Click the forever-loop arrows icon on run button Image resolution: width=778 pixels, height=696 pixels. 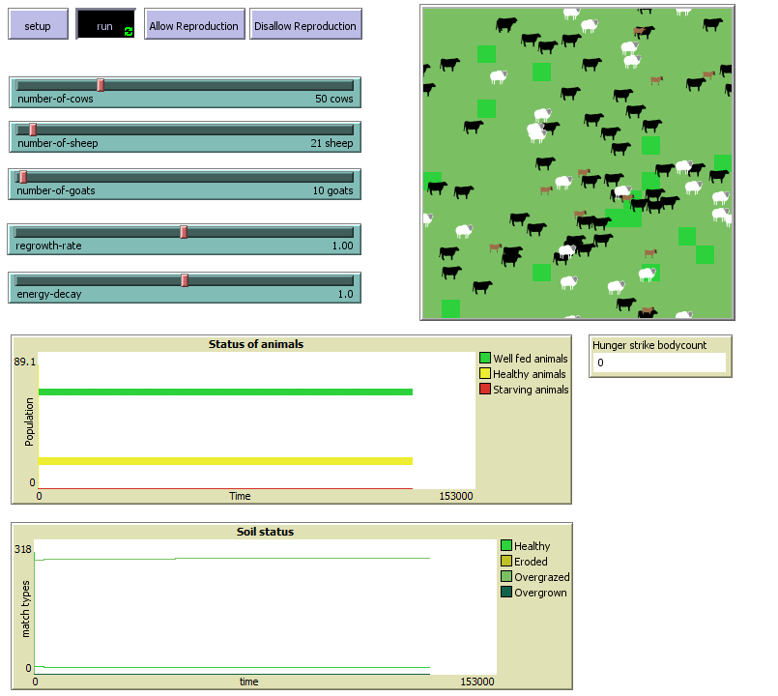[x=129, y=31]
